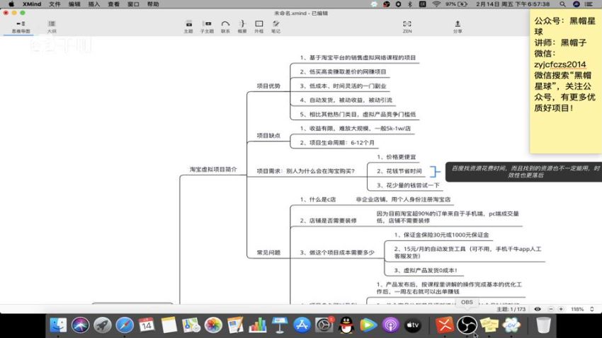602x338 pixels.
Task: Select the 淘宝虚拟项目简介 central topic
Action: [213, 170]
